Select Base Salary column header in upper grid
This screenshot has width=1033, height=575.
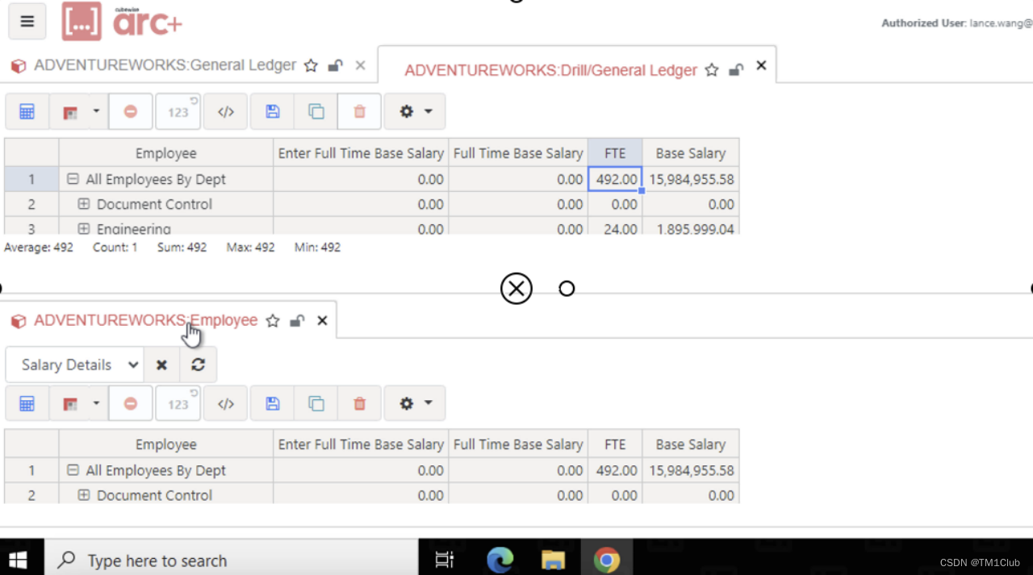(x=691, y=153)
